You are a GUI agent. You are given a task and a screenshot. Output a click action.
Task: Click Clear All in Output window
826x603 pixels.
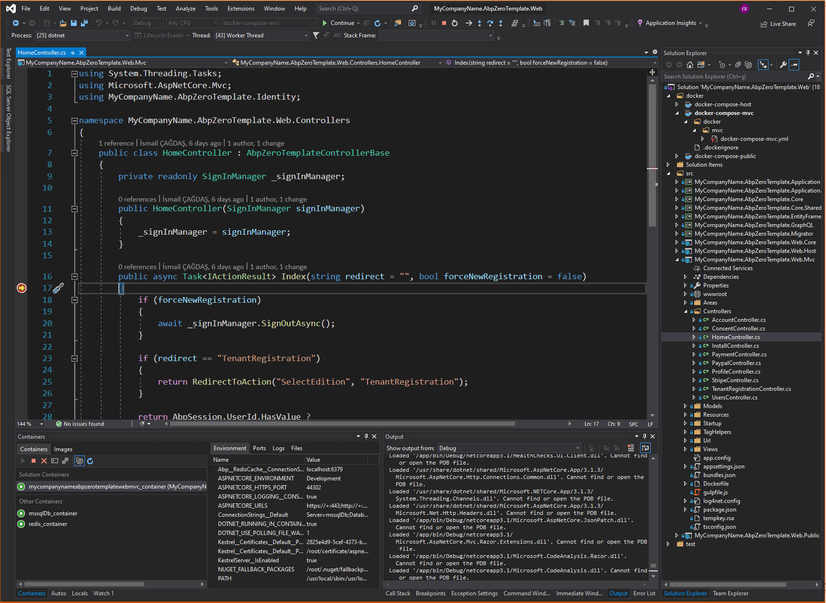[x=631, y=448]
